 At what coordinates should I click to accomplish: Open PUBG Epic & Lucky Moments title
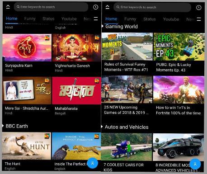174,67
